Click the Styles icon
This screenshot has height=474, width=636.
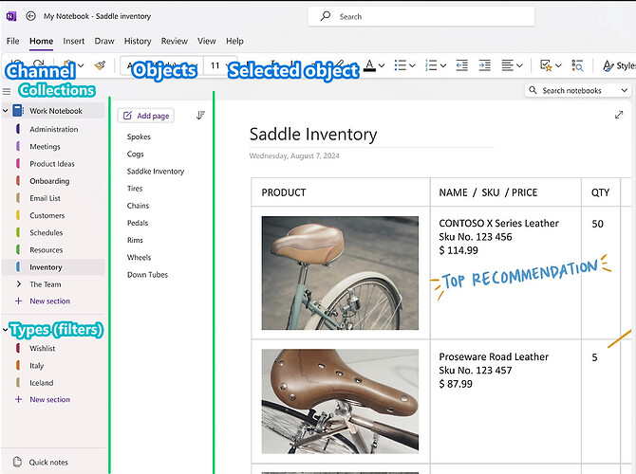pyautogui.click(x=608, y=65)
